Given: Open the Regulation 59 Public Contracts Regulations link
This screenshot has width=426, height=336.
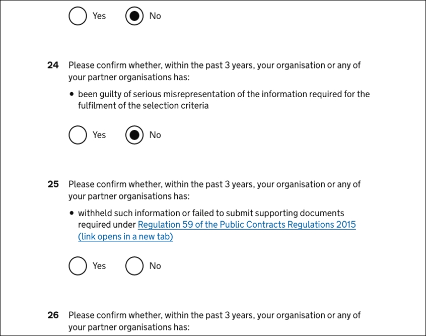Looking at the screenshot, I should pos(247,225).
